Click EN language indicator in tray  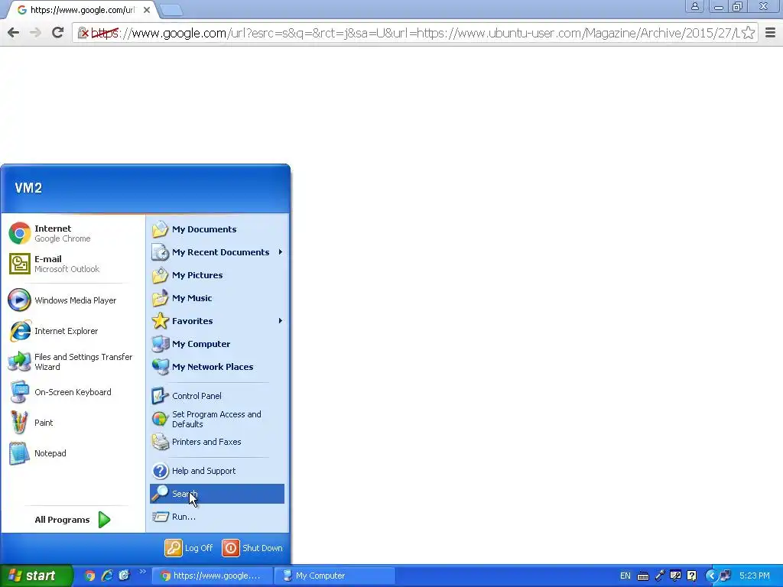625,576
